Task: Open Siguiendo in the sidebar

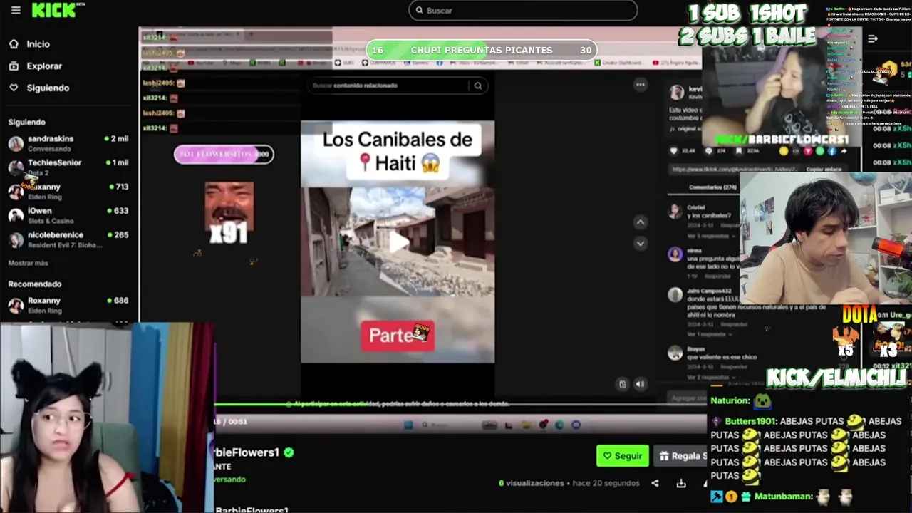Action: click(x=48, y=88)
